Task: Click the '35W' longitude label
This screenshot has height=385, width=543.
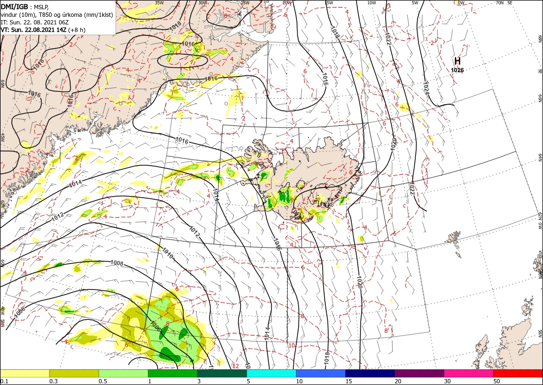Action: point(159,3)
